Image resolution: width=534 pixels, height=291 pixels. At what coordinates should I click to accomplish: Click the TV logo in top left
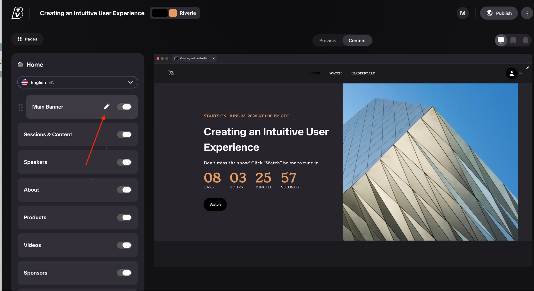click(17, 13)
